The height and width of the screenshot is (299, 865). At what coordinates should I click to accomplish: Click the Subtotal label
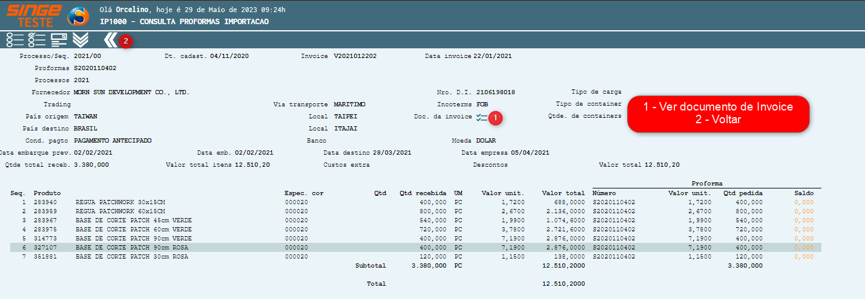(x=370, y=265)
